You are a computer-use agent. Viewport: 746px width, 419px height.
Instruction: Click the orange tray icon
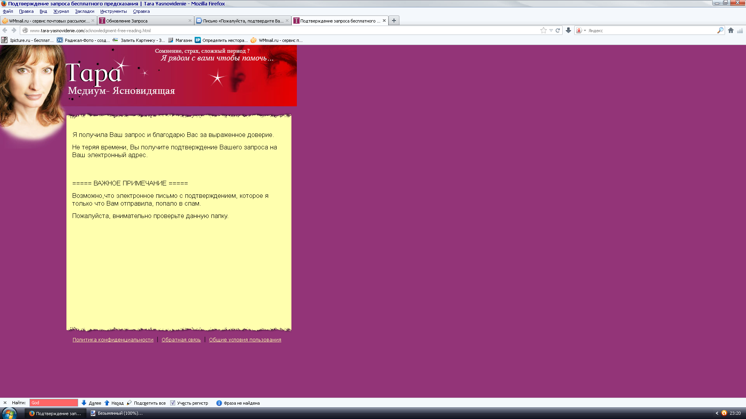pos(724,413)
